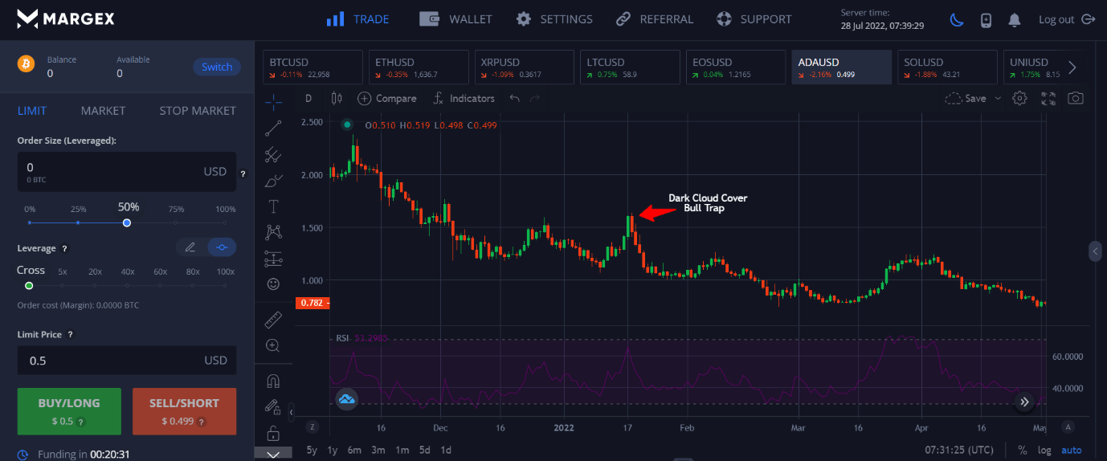This screenshot has width=1107, height=461.
Task: Expand more drawing toolbar tools
Action: pyautogui.click(x=274, y=454)
